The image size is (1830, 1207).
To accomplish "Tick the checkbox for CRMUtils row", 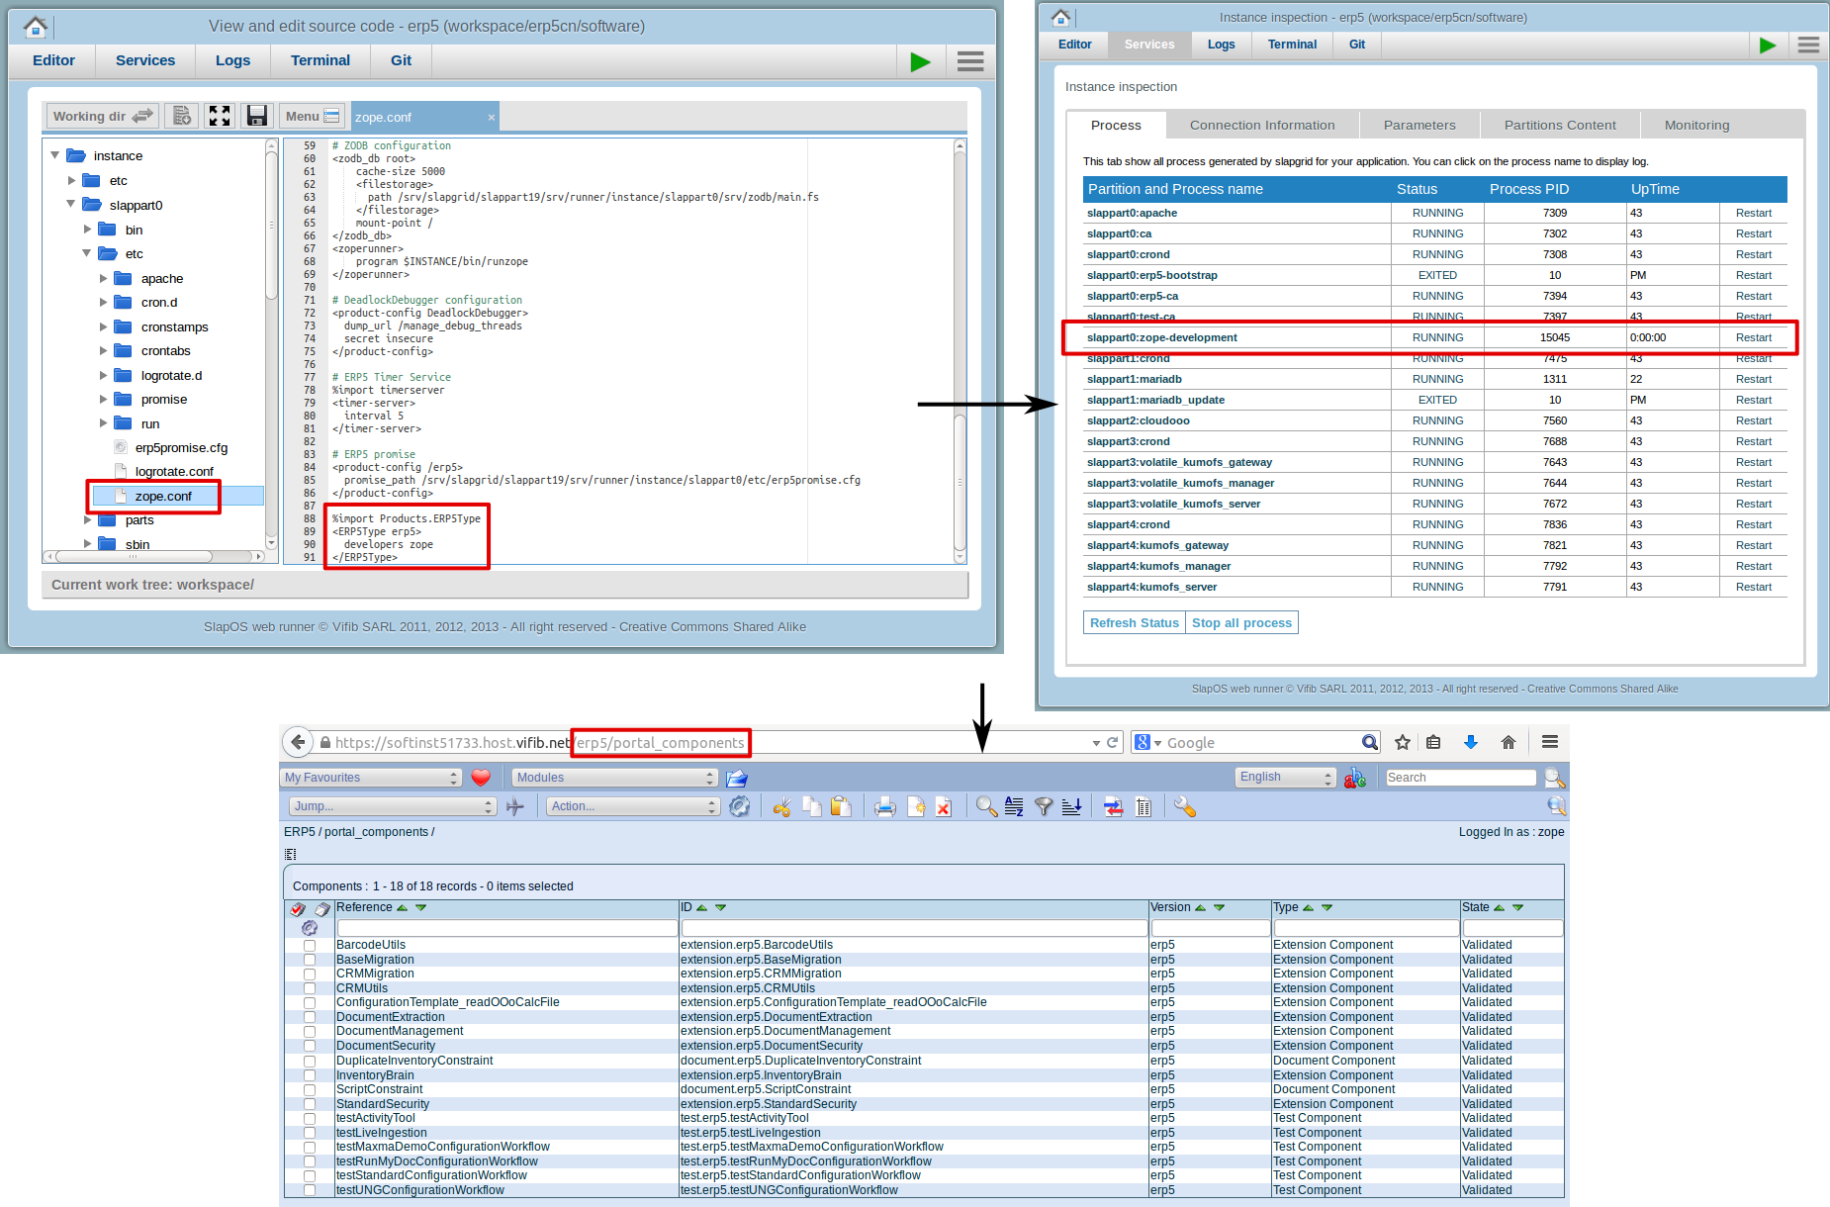I will click(x=310, y=988).
